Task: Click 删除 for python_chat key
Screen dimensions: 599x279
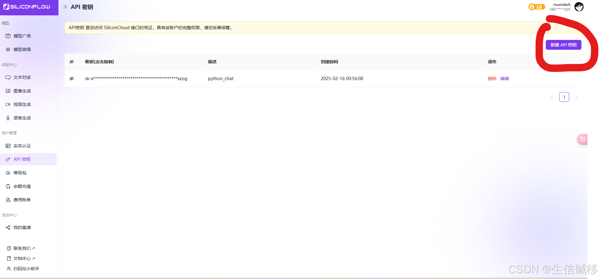Action: click(492, 79)
